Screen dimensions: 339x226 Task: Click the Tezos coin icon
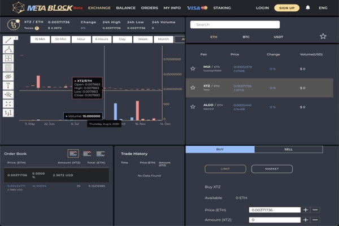pyautogui.click(x=14, y=25)
